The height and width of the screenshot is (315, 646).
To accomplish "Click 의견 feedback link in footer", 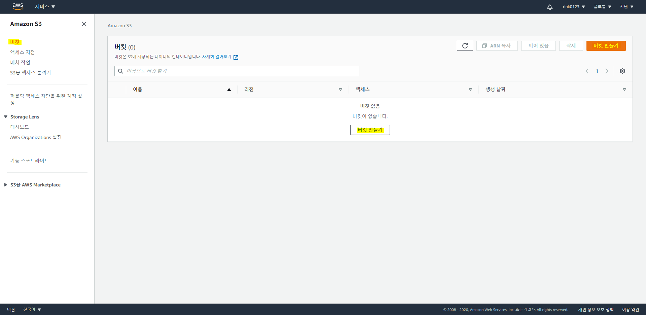I will point(11,309).
